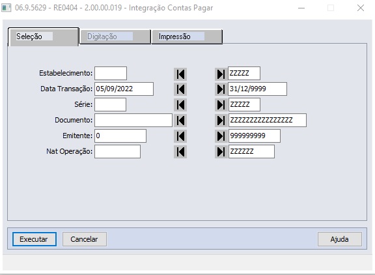
Task: Click the Série: label
Action: [x=83, y=104]
